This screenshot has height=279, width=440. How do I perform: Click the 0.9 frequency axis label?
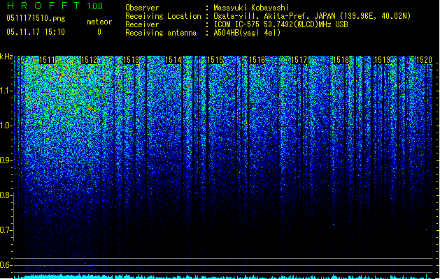[6, 160]
